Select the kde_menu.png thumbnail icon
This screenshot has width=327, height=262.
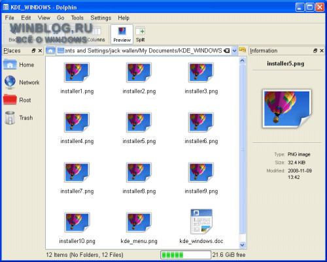[x=139, y=222]
